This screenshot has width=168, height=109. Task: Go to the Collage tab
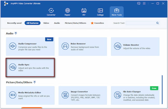tap(100, 12)
